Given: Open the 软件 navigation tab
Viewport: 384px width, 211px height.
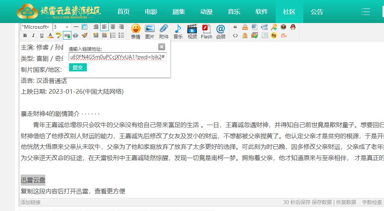Looking at the screenshot, I should tap(262, 12).
